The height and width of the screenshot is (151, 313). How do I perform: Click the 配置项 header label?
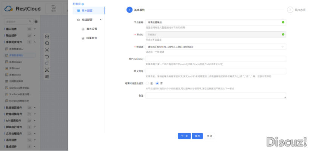point(77,4)
